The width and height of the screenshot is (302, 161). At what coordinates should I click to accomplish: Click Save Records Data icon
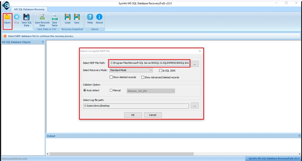pyautogui.click(x=42, y=17)
